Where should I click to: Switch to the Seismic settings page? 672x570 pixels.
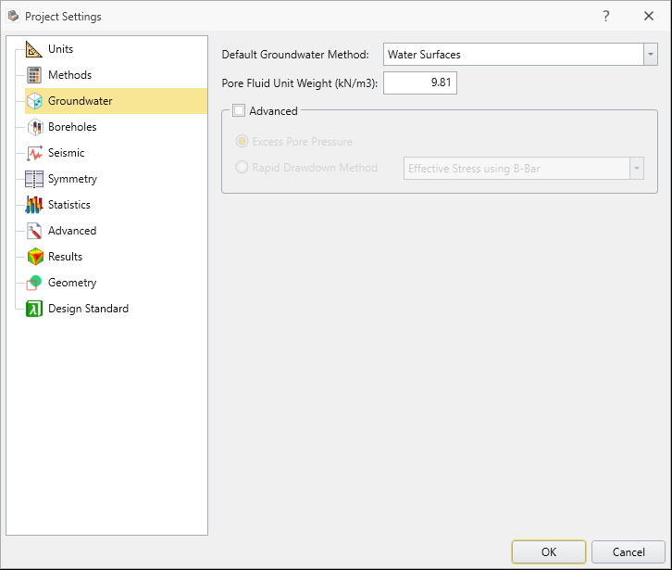66,153
